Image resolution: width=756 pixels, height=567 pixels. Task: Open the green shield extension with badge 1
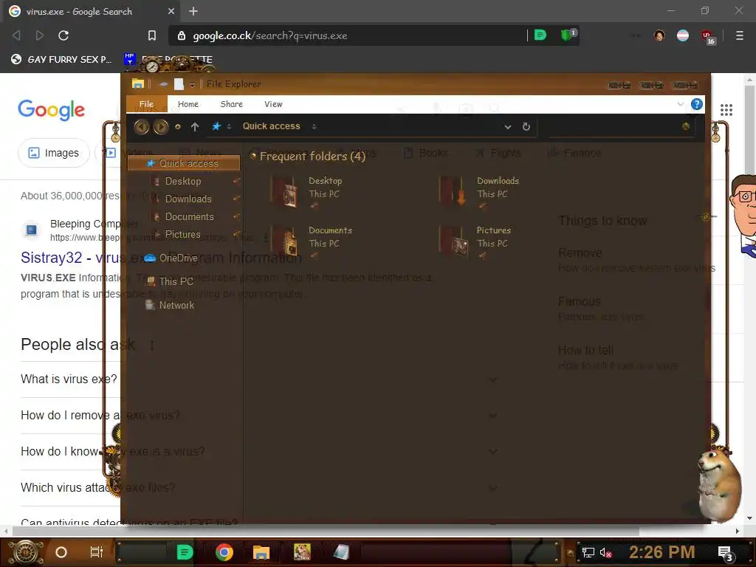567,35
